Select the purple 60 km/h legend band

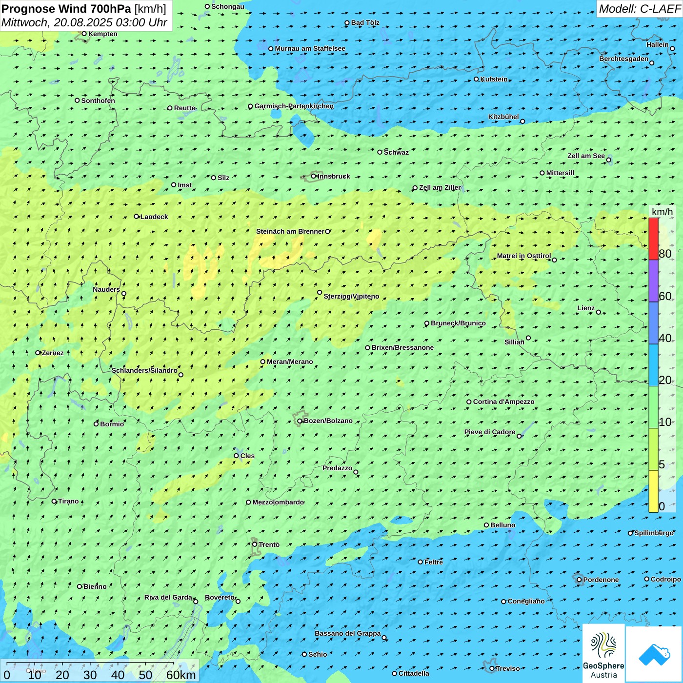[x=653, y=281]
